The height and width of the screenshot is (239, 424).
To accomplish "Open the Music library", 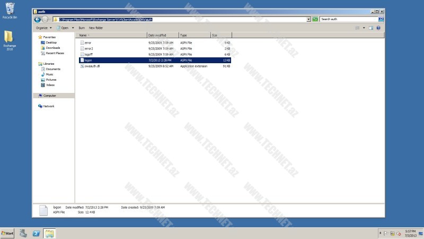I will 49,74.
